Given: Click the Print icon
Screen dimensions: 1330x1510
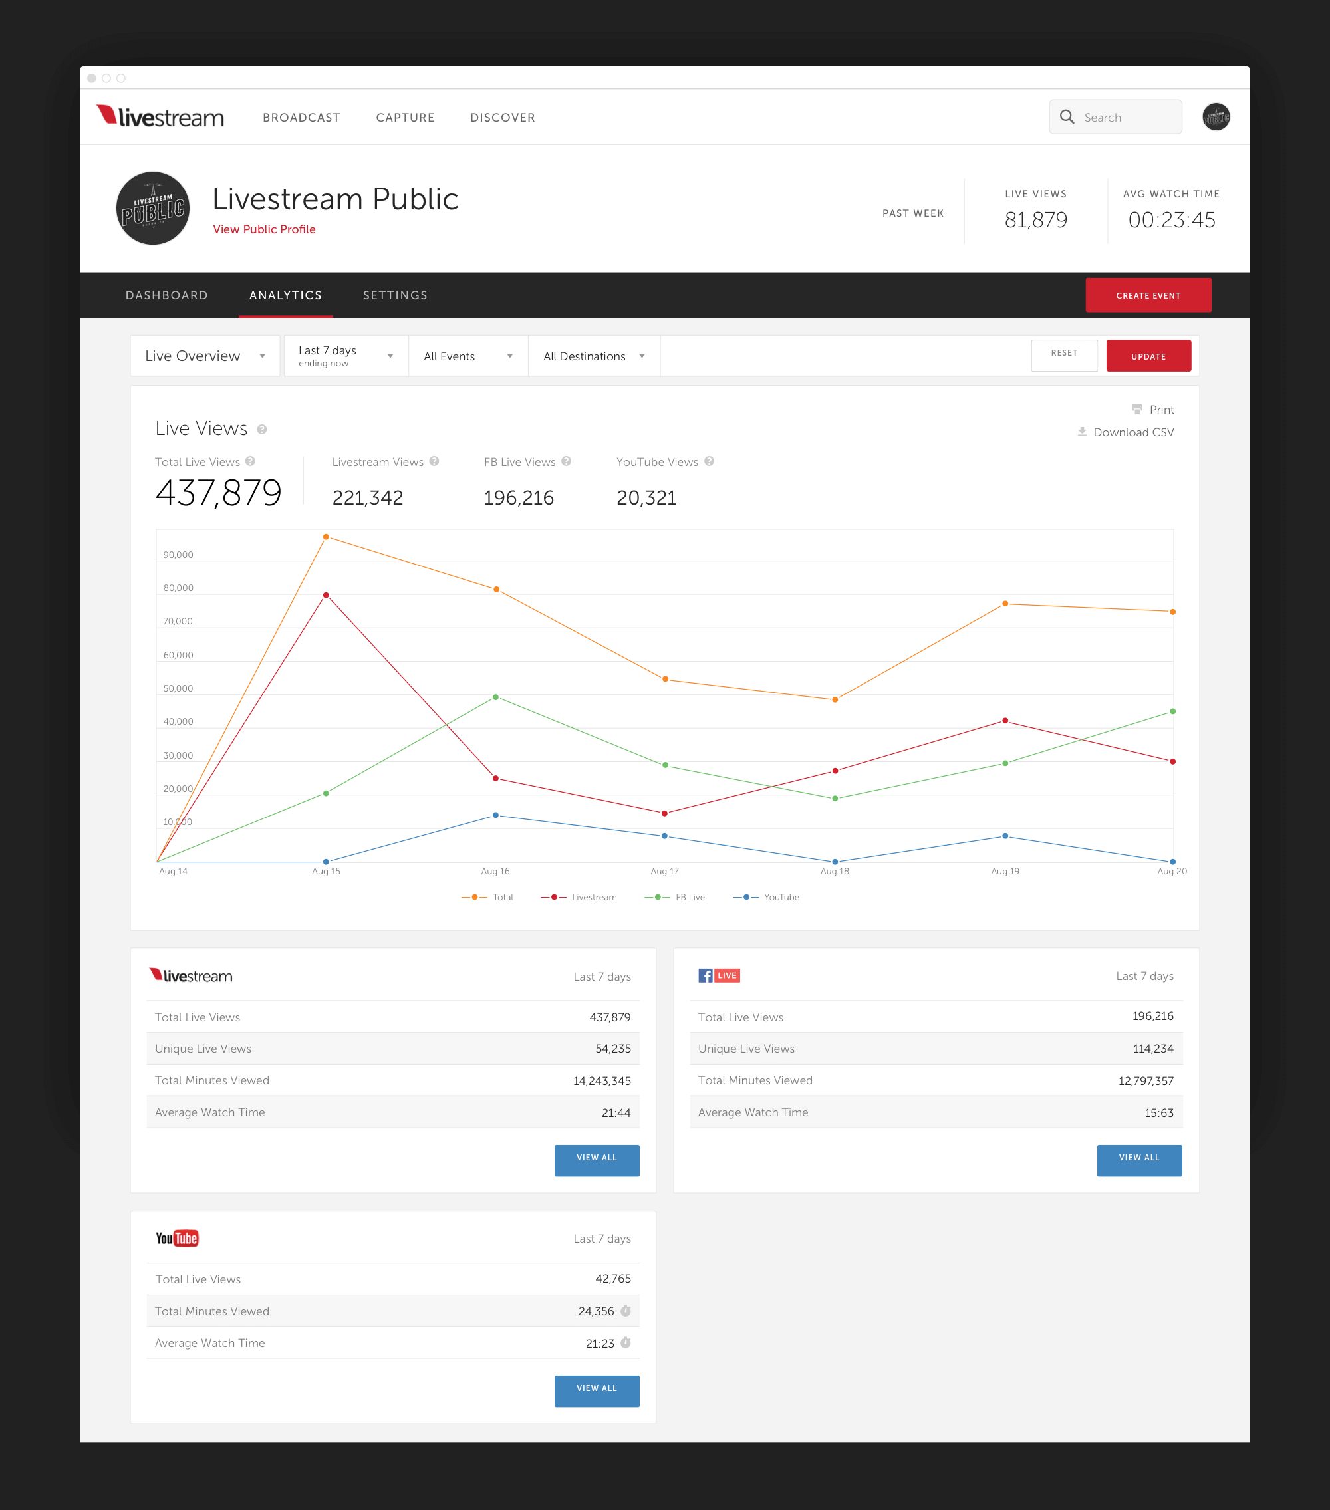Looking at the screenshot, I should (x=1137, y=410).
